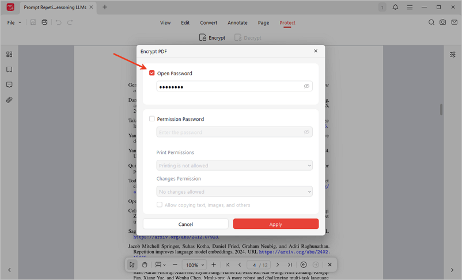Click the Decrypt button

(248, 37)
